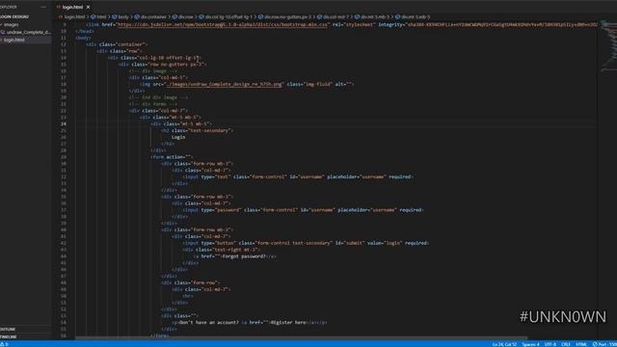Collapse the images folder in Explorer
This screenshot has width=617, height=347.
[x=26, y=24]
